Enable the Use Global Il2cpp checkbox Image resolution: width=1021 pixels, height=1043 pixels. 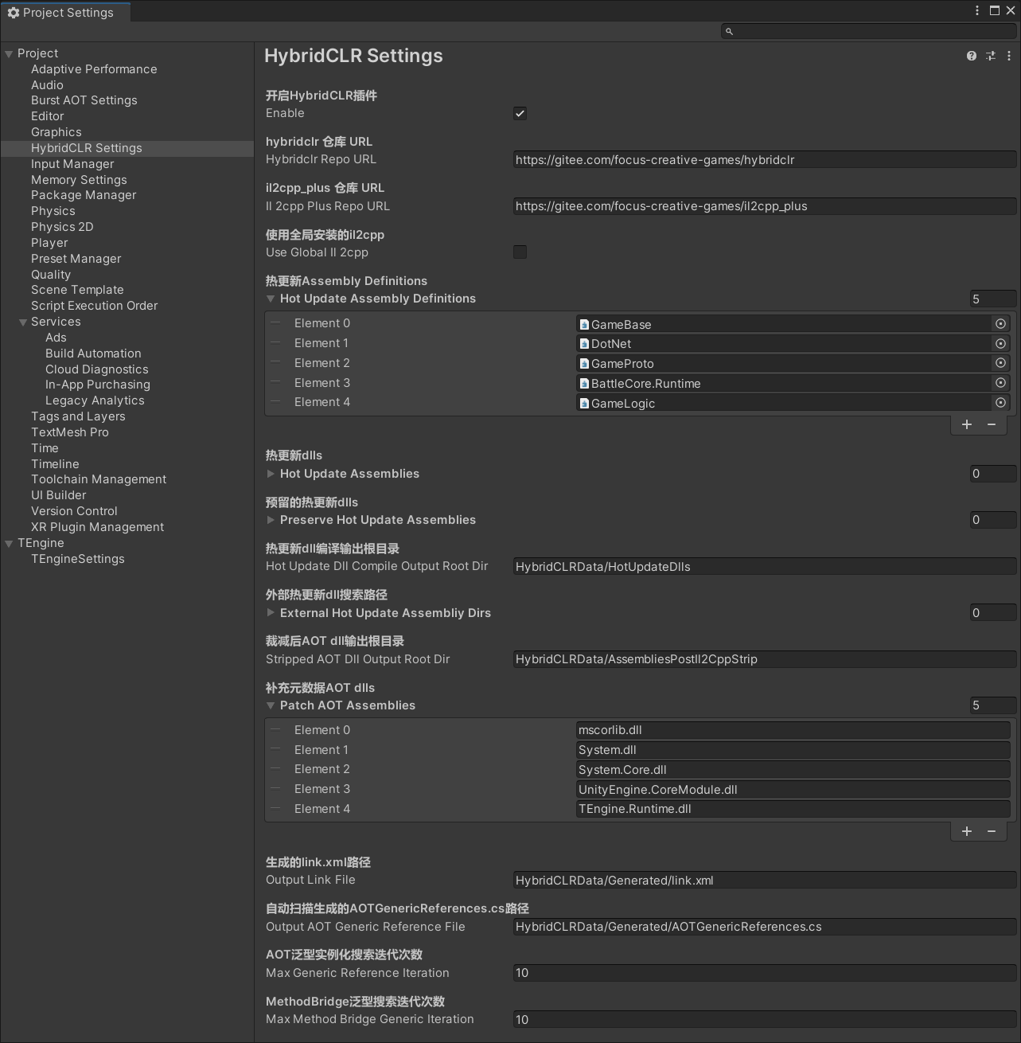tap(520, 252)
